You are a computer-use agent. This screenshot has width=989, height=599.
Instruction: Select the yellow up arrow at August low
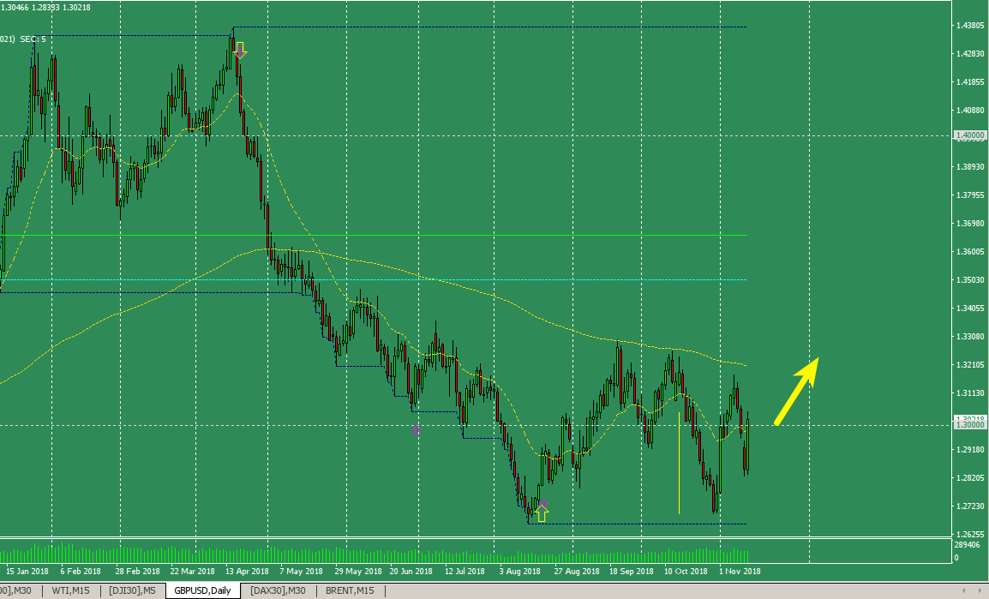pyautogui.click(x=542, y=512)
